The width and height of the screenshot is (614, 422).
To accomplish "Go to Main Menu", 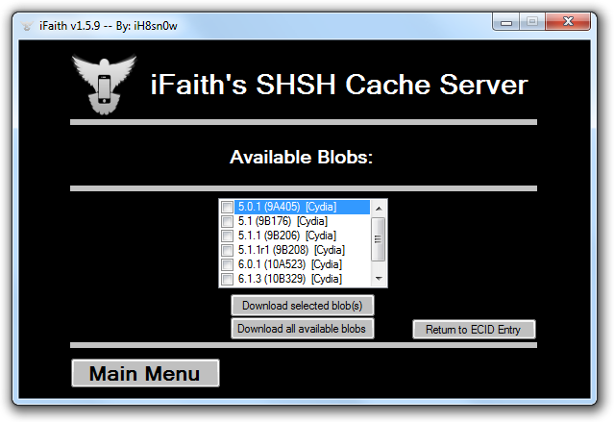I will (145, 374).
